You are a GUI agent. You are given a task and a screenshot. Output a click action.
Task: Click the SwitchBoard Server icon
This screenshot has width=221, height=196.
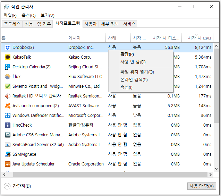[x=8, y=145]
